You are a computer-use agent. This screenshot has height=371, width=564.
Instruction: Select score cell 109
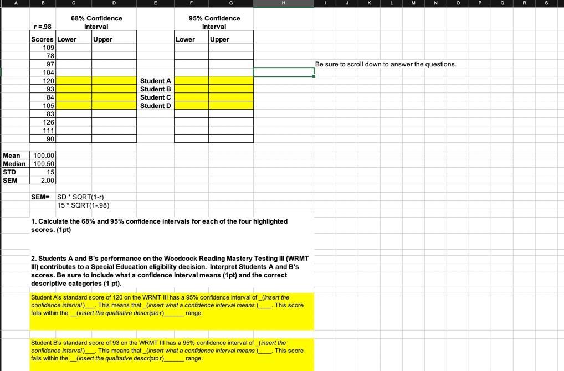point(43,48)
